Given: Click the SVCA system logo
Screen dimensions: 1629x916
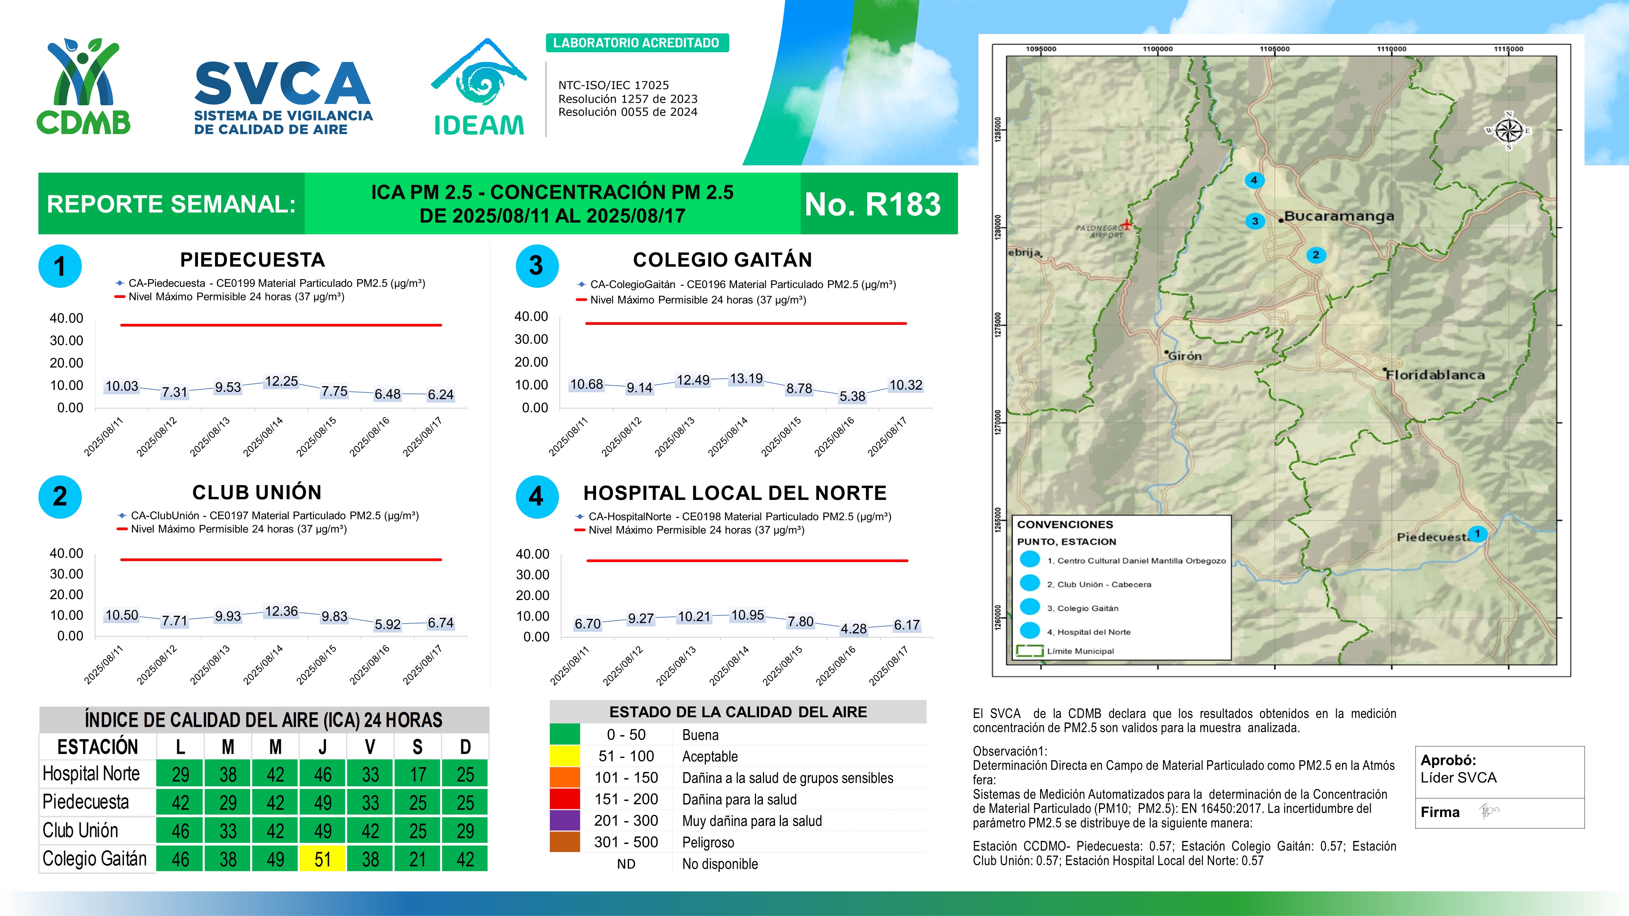Looking at the screenshot, I should click(283, 98).
